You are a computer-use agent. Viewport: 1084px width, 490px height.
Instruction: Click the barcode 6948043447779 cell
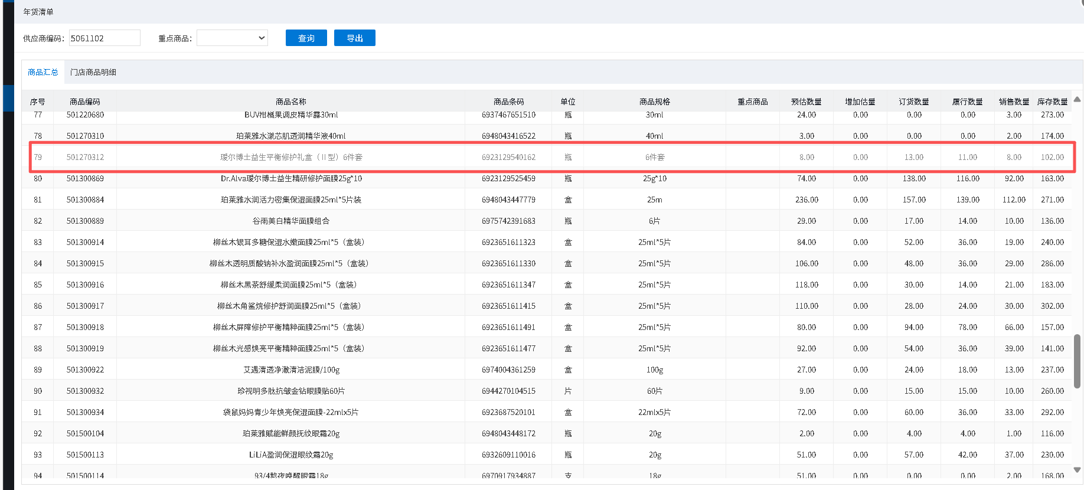[508, 200]
